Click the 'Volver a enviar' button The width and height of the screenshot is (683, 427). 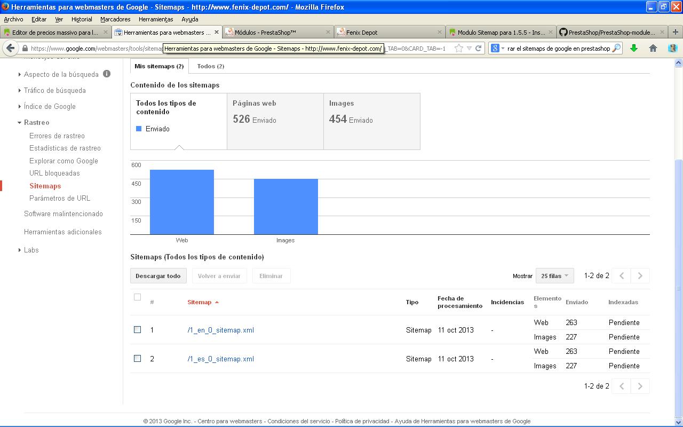tap(219, 276)
